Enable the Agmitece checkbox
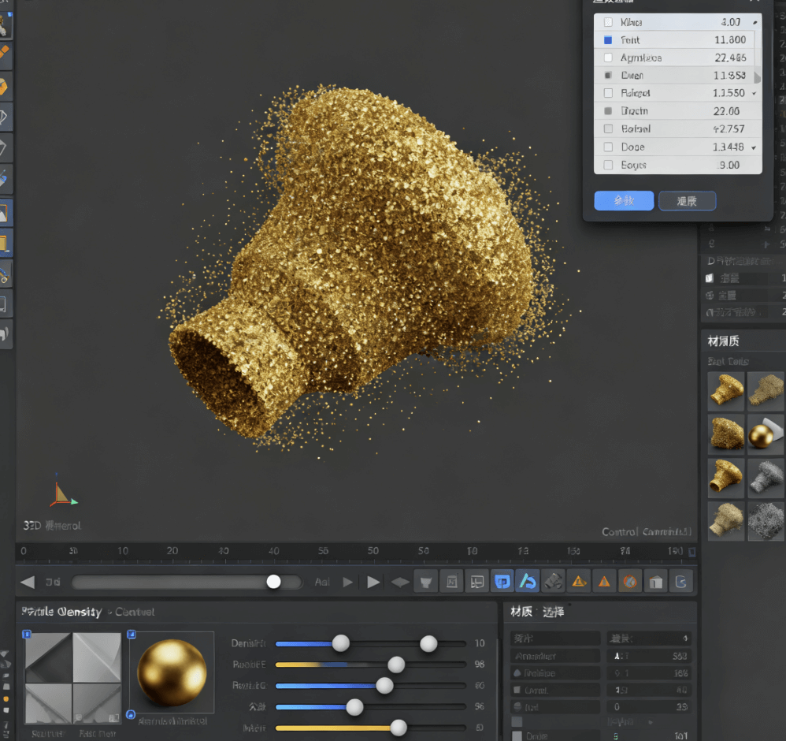 608,58
